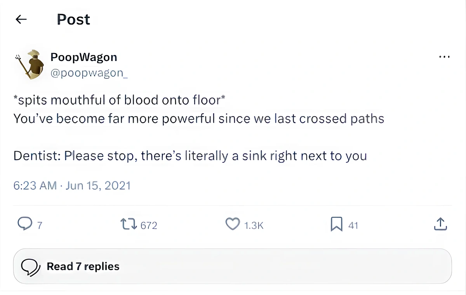
Task: Click the share upload icon
Action: point(440,224)
